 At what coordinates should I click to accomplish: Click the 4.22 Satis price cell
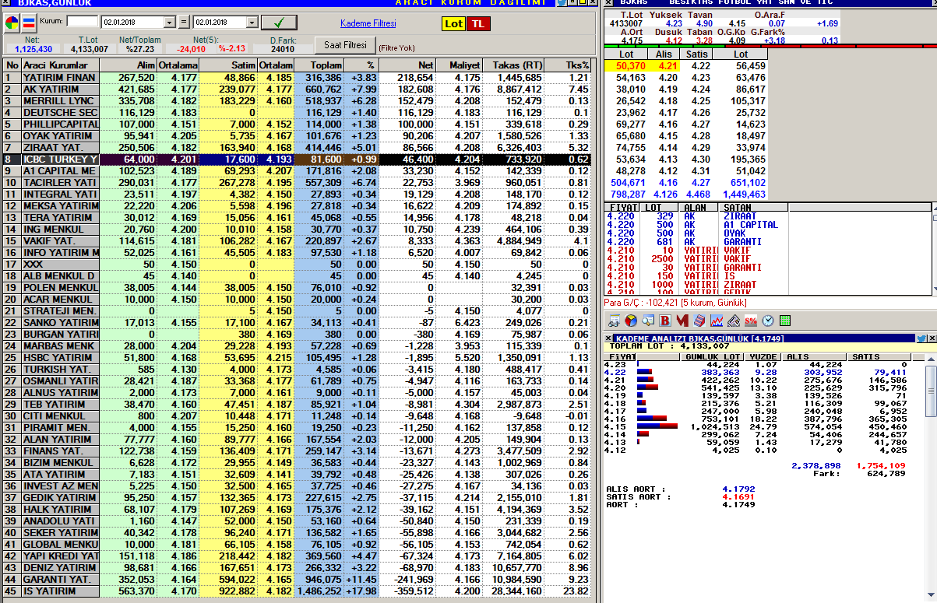(x=697, y=66)
